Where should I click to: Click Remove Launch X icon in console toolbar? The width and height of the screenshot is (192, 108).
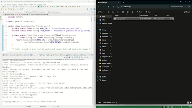tap(67, 57)
